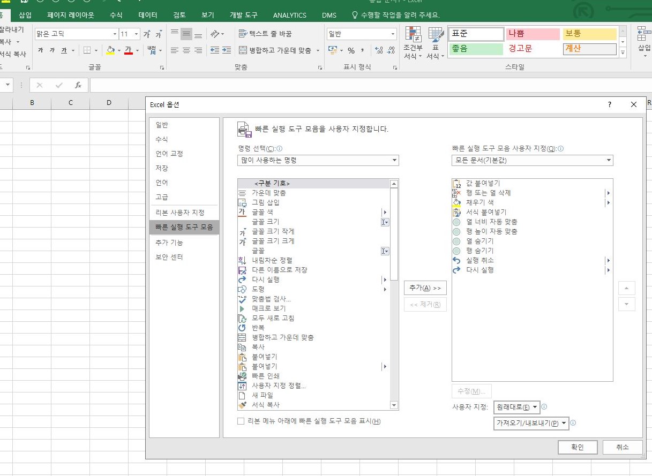Open the 병합하고 가운데 맞춤 ribbon dropdown arrow
652x476 pixels.
tap(318, 50)
